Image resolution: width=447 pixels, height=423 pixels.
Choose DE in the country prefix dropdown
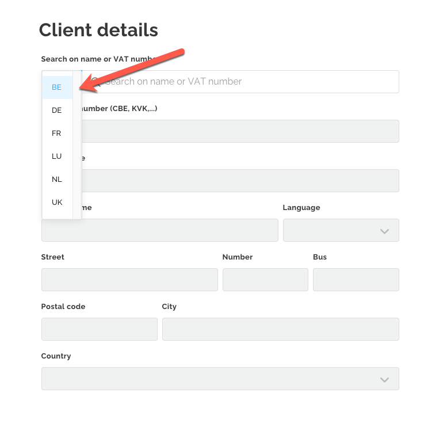click(58, 110)
